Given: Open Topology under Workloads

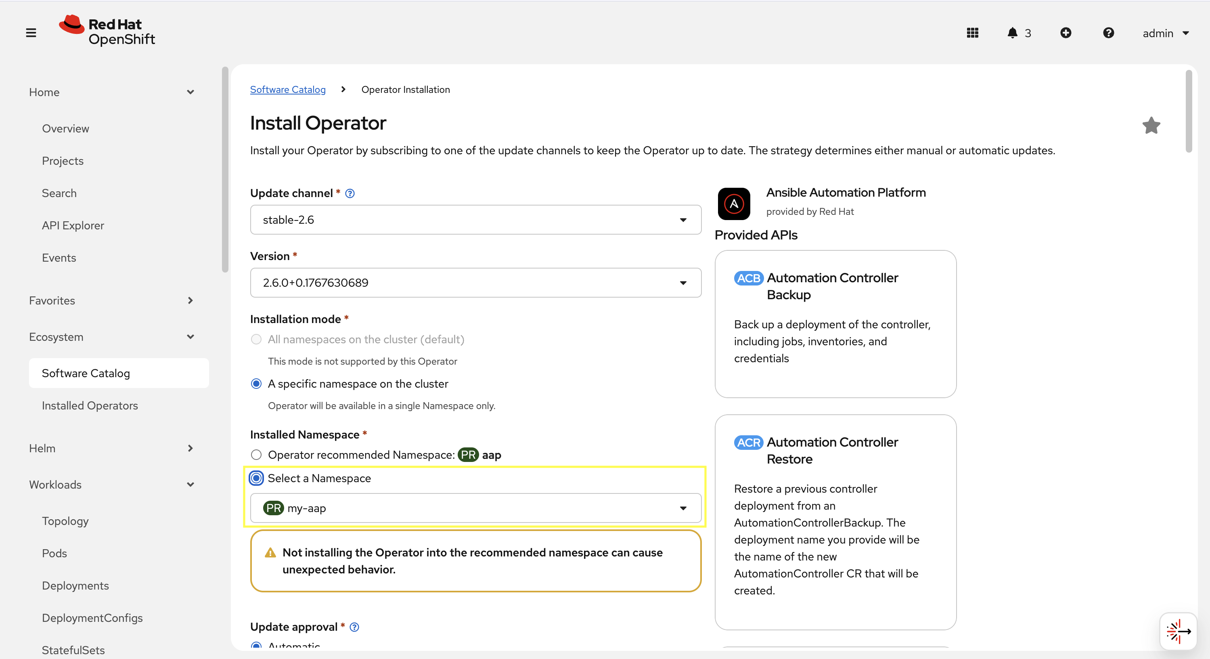Looking at the screenshot, I should click(65, 520).
